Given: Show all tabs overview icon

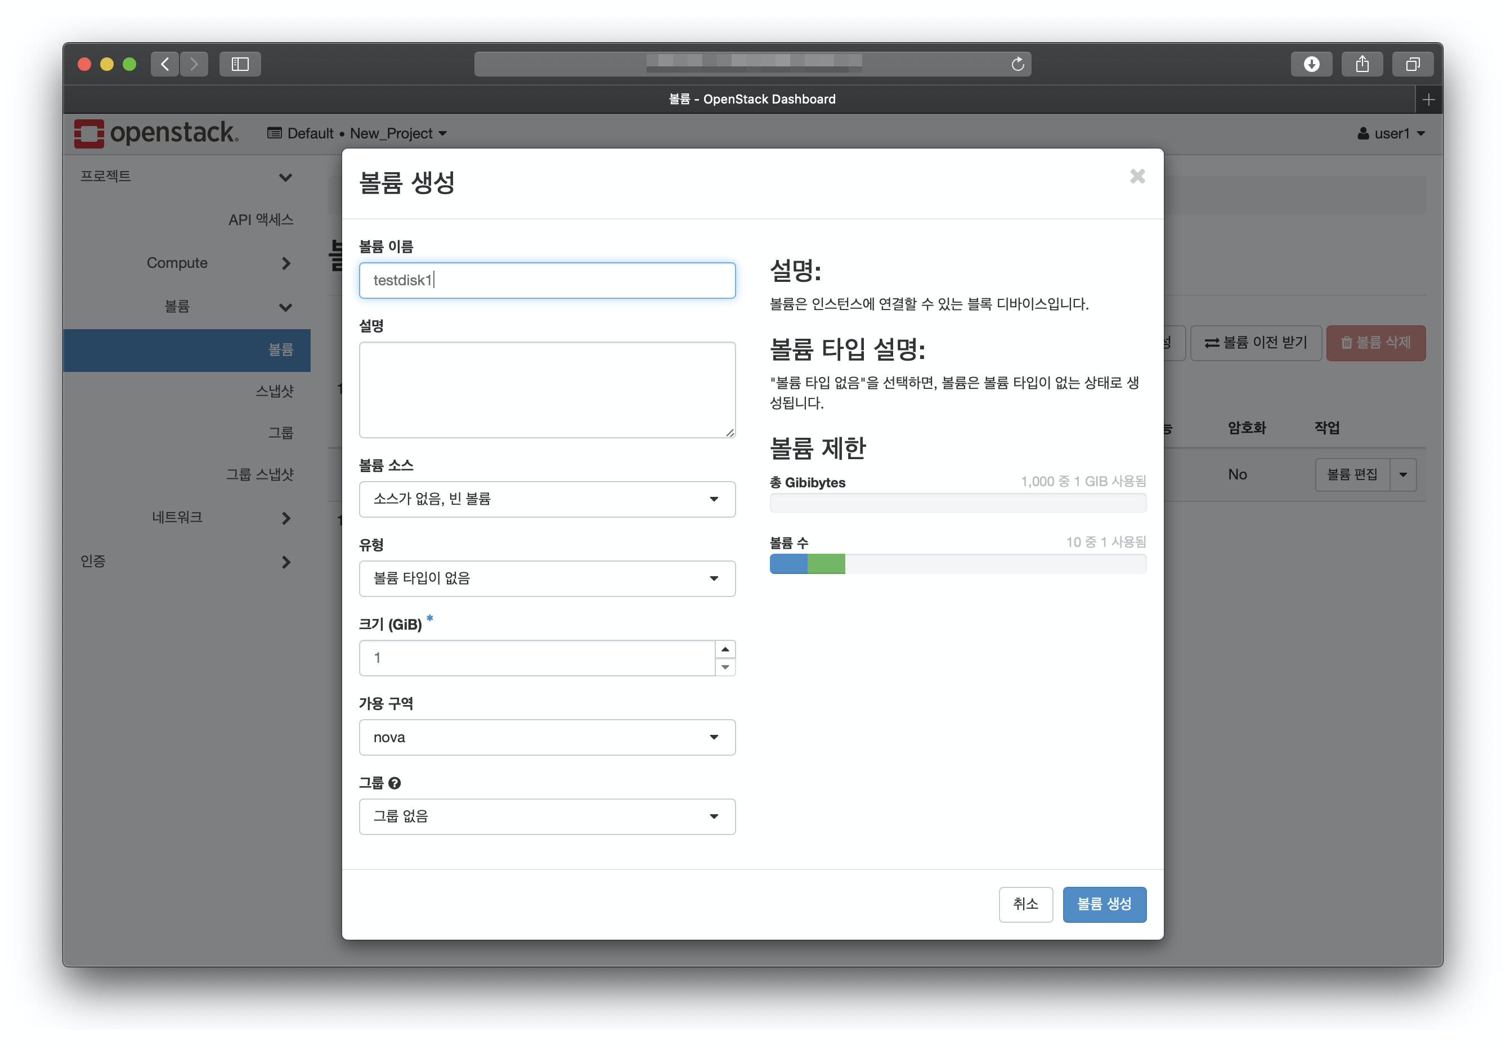Looking at the screenshot, I should coord(1412,64).
